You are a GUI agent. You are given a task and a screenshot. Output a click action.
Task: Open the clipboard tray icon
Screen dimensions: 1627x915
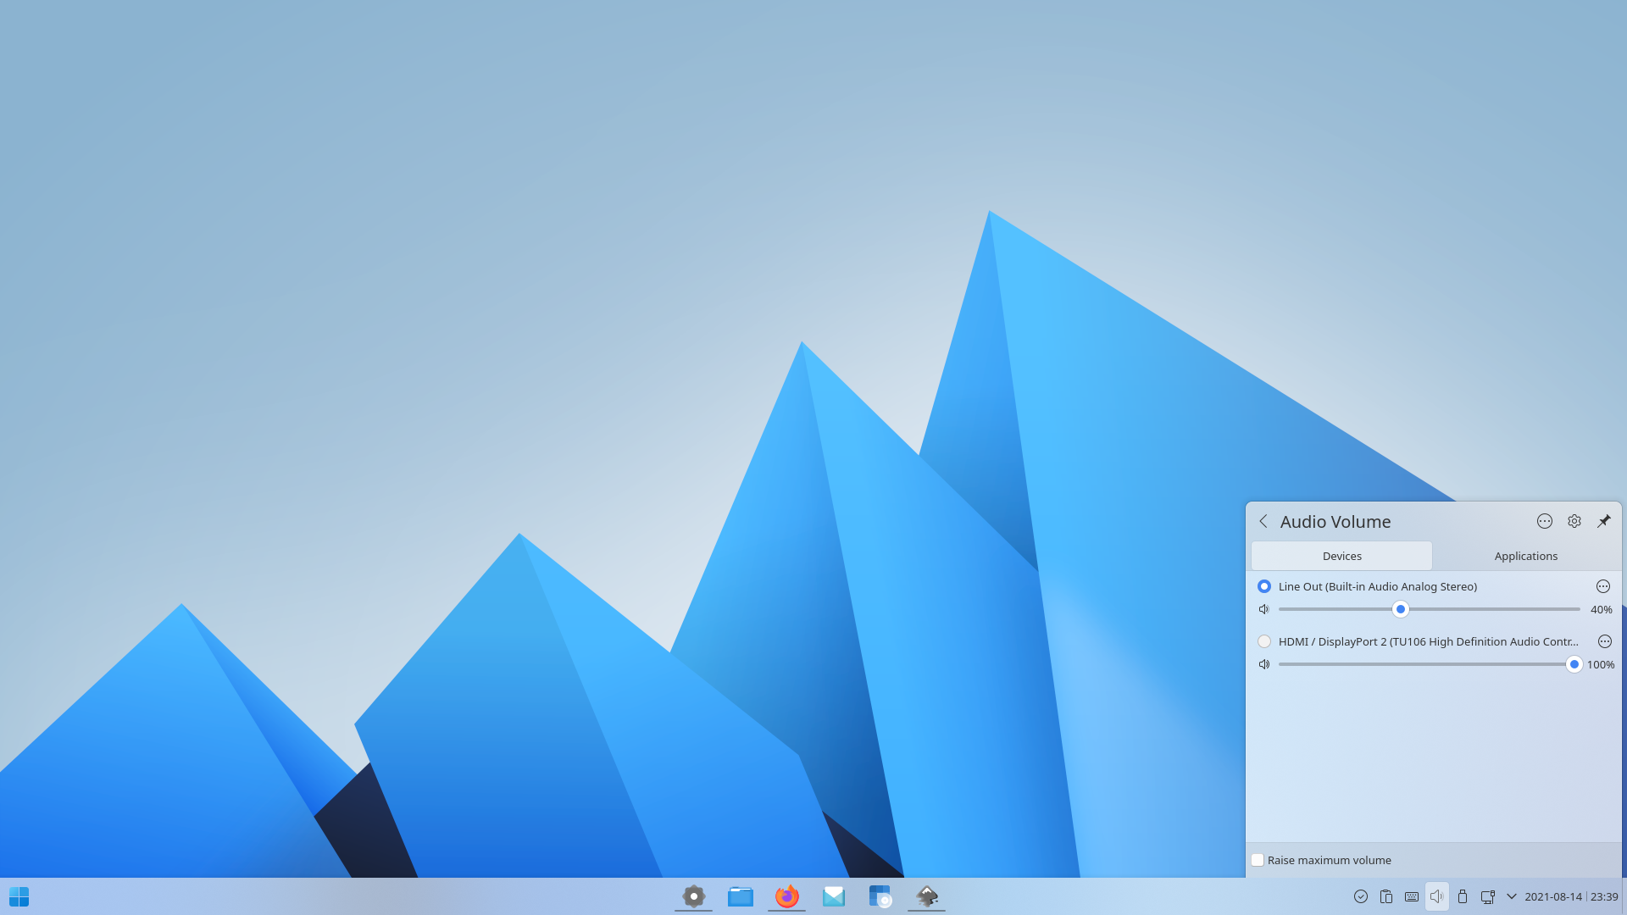click(x=1386, y=896)
